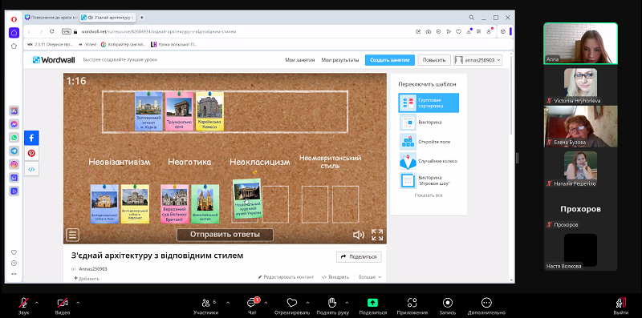Open the game options hamburger menu
This screenshot has width=642, height=318.
coord(73,235)
